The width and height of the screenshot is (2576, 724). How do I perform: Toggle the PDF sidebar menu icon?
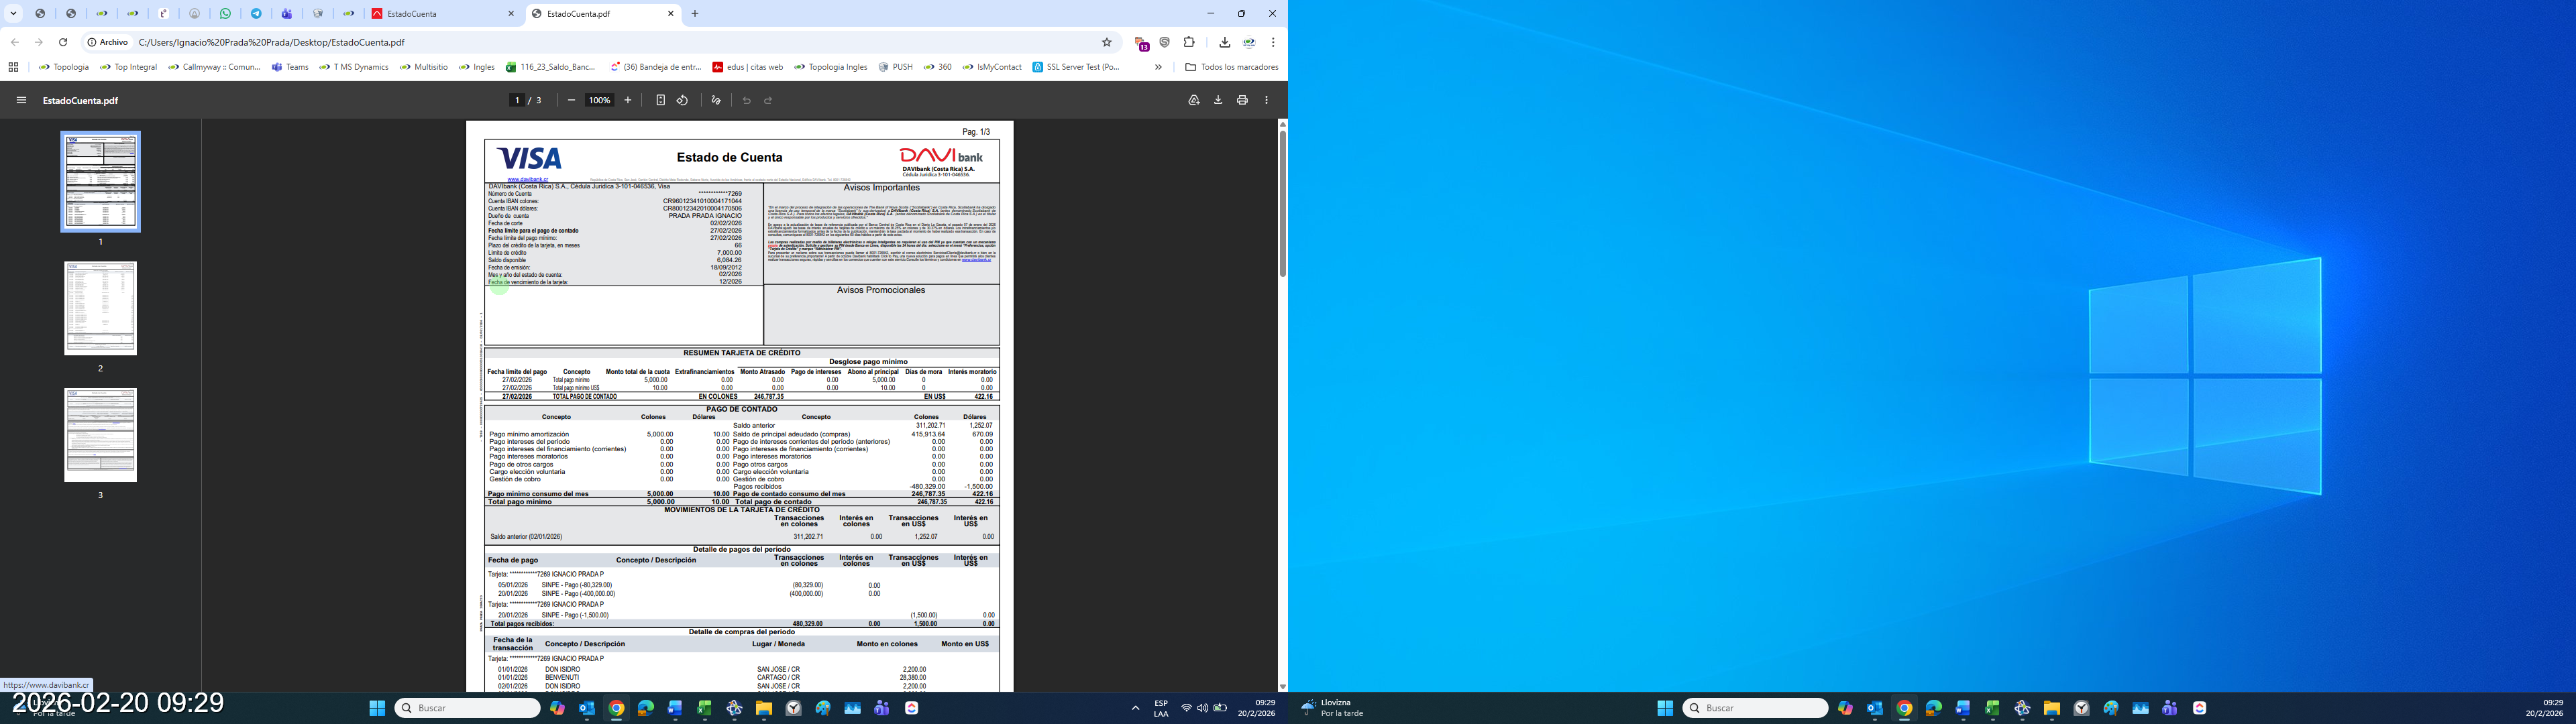pos(21,100)
